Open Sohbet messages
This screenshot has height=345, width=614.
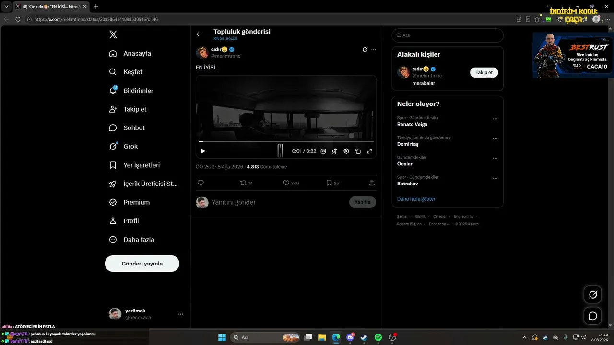click(127, 128)
